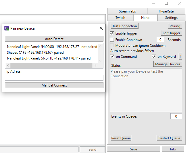Screen dimensions: 186x153
Task: Switch to the Settings tab
Action: click(x=171, y=18)
